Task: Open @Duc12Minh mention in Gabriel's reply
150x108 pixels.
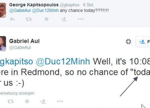Action: pos(63,61)
